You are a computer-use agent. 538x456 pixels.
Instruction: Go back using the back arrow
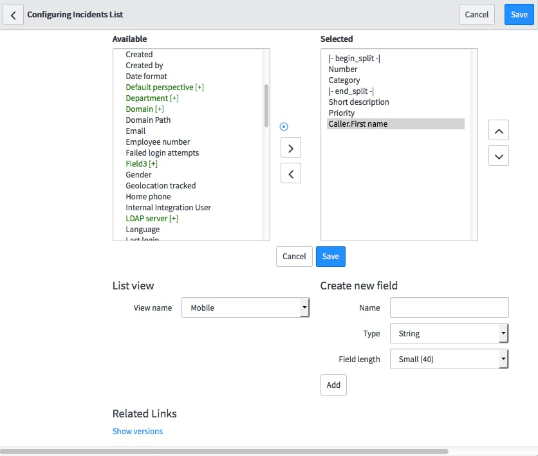click(14, 14)
